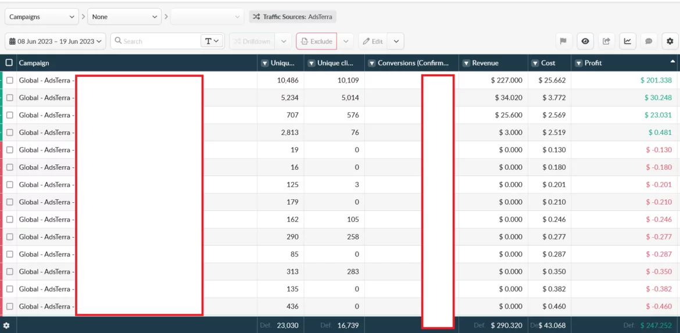Click the unique visits value 5,234
Screen dimensions: 680x333
289,98
